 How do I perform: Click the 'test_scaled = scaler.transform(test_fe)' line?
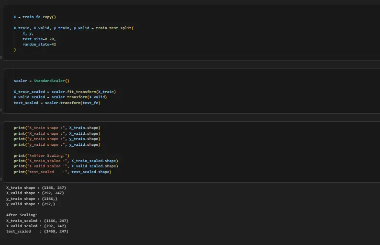(57, 103)
